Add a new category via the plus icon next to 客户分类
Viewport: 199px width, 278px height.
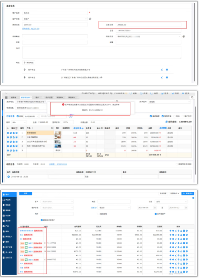[90, 19]
